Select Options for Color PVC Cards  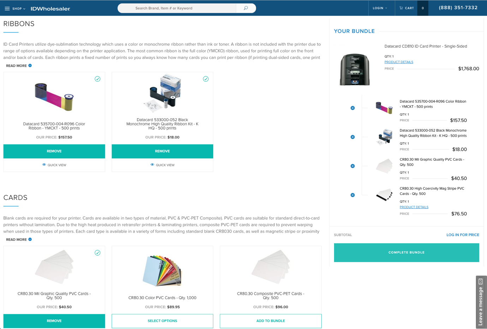point(162,321)
